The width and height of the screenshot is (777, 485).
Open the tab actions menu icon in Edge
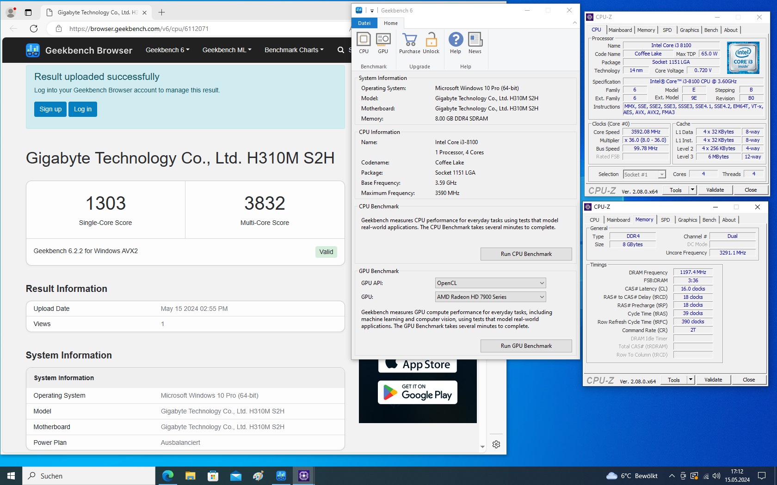28,12
